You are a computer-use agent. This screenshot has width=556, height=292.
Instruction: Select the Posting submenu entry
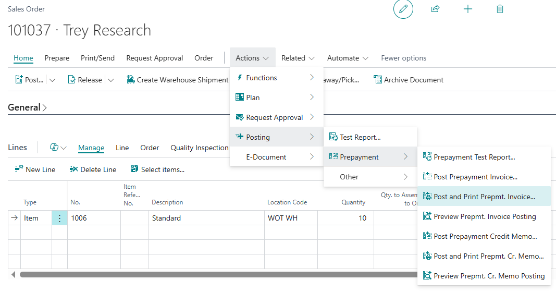pos(277,137)
